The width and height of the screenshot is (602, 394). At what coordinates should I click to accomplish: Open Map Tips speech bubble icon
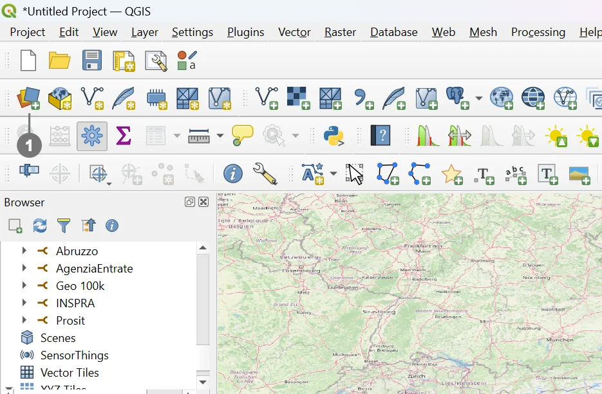(243, 136)
